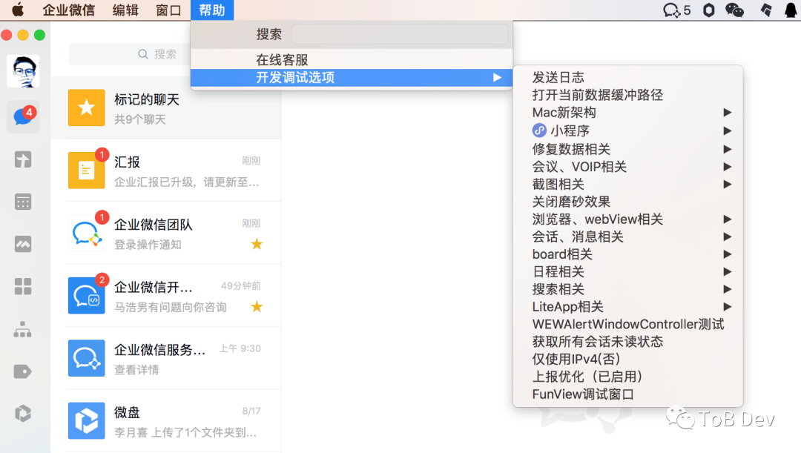
Task: Click the WeCom status icon showing 5
Action: coord(676,10)
